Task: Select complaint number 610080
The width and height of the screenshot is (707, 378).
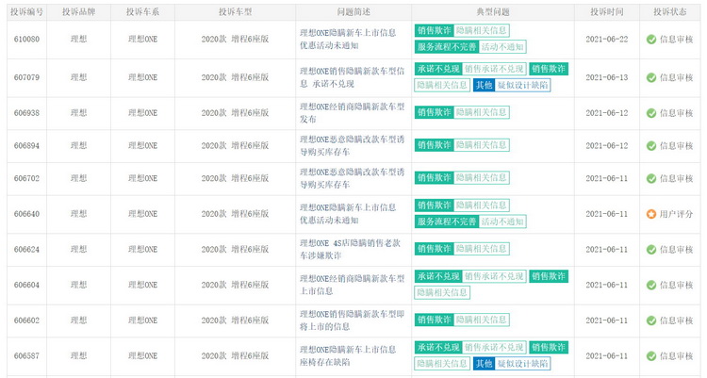Action: click(26, 40)
